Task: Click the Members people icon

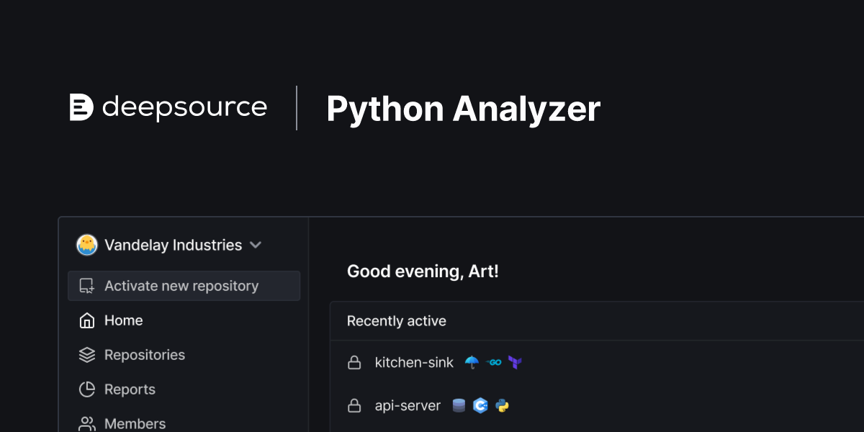Action: click(87, 423)
